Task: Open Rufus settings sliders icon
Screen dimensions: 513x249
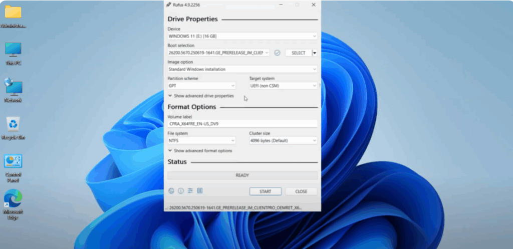Action: [x=190, y=191]
